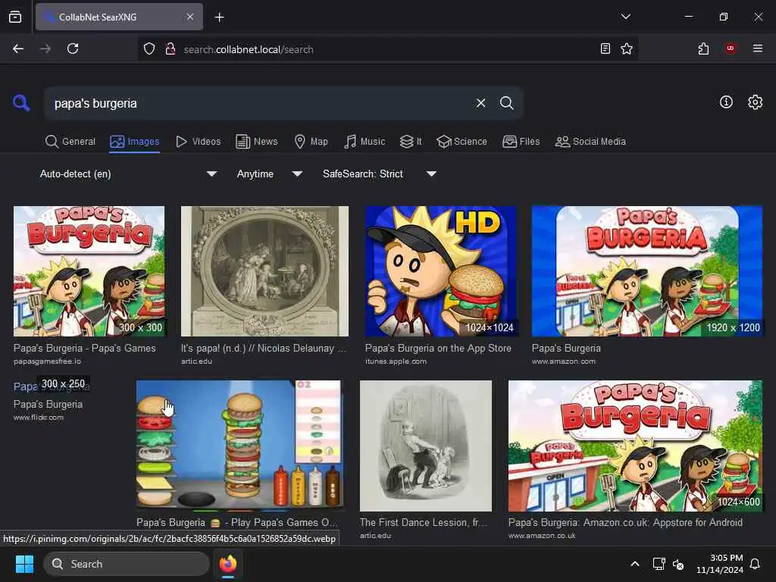The width and height of the screenshot is (776, 582).
Task: Click the site security padlock icon
Action: click(171, 49)
